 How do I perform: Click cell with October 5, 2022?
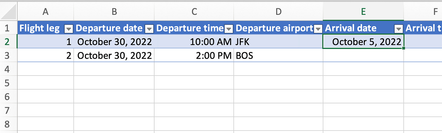(x=363, y=42)
